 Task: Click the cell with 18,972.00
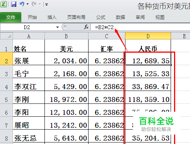tap(66, 97)
